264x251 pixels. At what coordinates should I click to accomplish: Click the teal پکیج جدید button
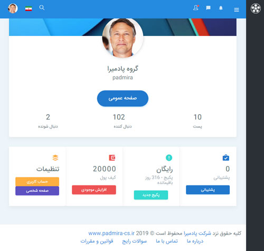[x=151, y=195]
